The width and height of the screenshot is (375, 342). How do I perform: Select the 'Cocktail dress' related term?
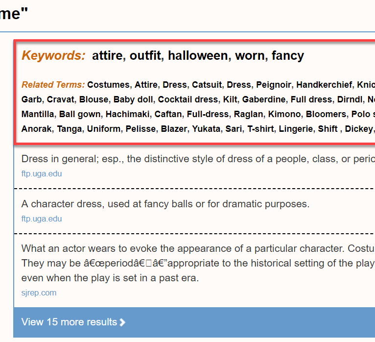(x=187, y=99)
